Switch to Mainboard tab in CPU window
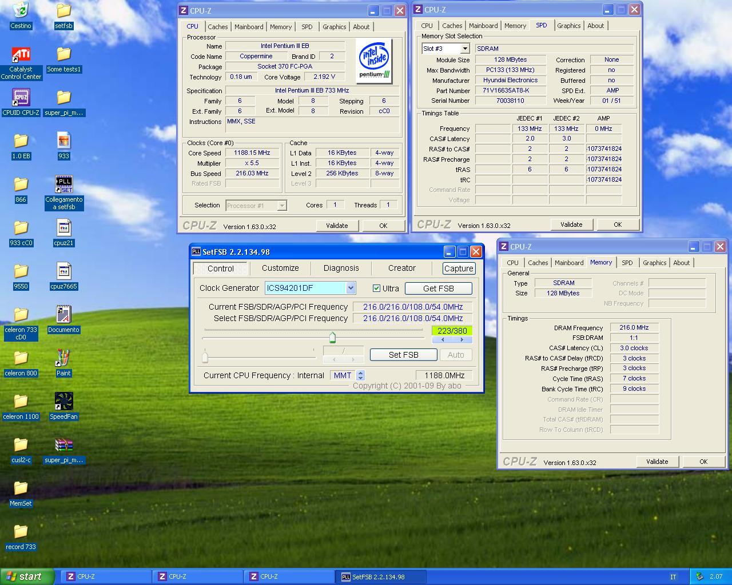732x585 pixels. [249, 27]
